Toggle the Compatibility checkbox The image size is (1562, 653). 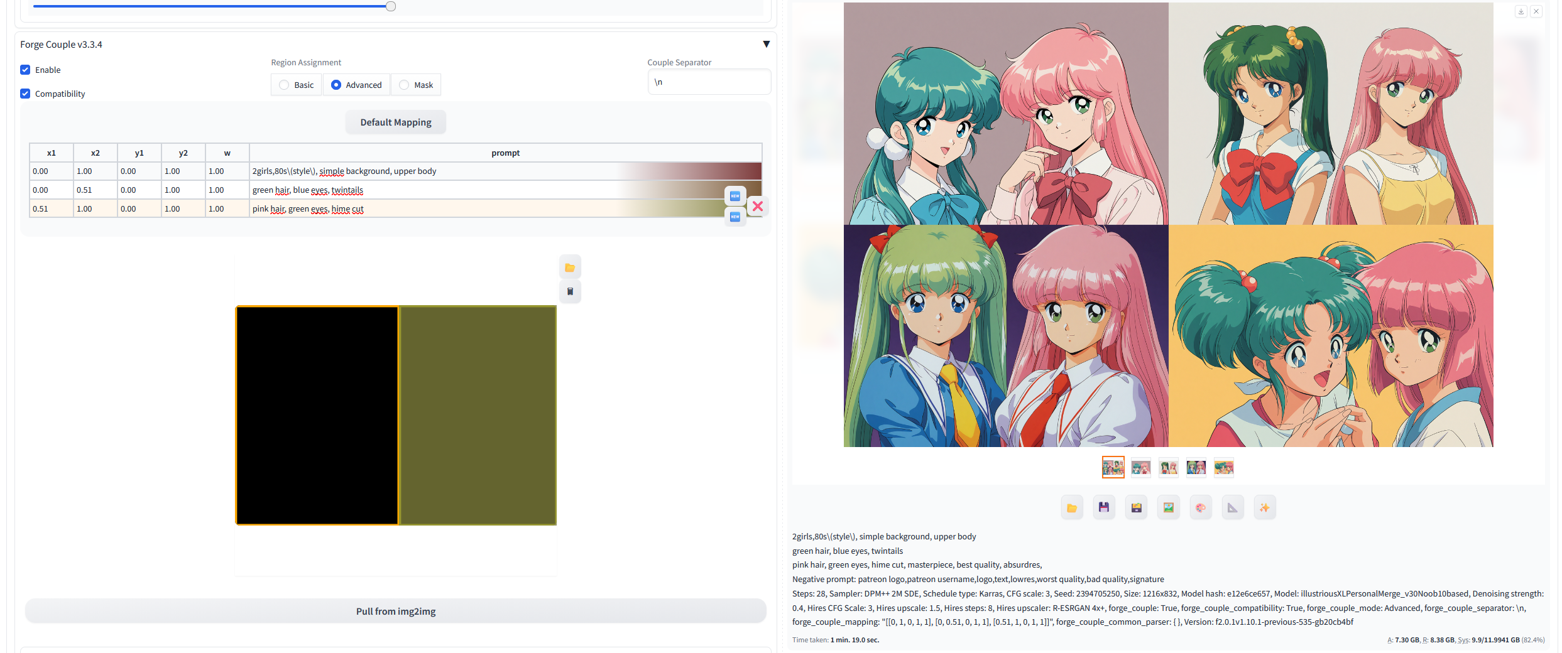click(25, 94)
